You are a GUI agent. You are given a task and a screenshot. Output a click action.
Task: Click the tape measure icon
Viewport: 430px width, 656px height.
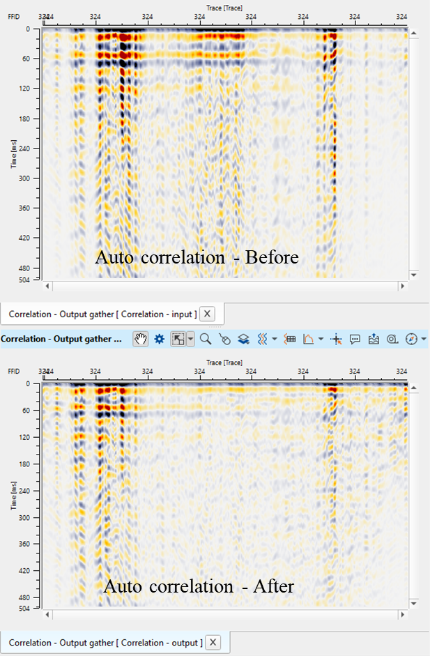pos(392,339)
